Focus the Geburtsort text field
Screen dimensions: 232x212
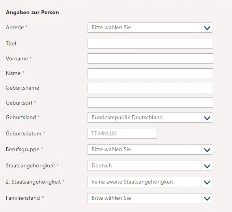pyautogui.click(x=150, y=103)
